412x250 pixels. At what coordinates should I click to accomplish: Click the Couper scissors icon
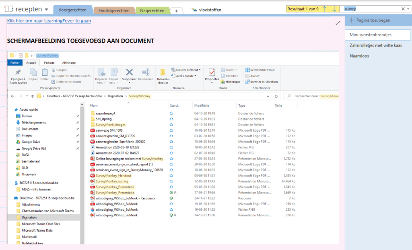[54, 70]
